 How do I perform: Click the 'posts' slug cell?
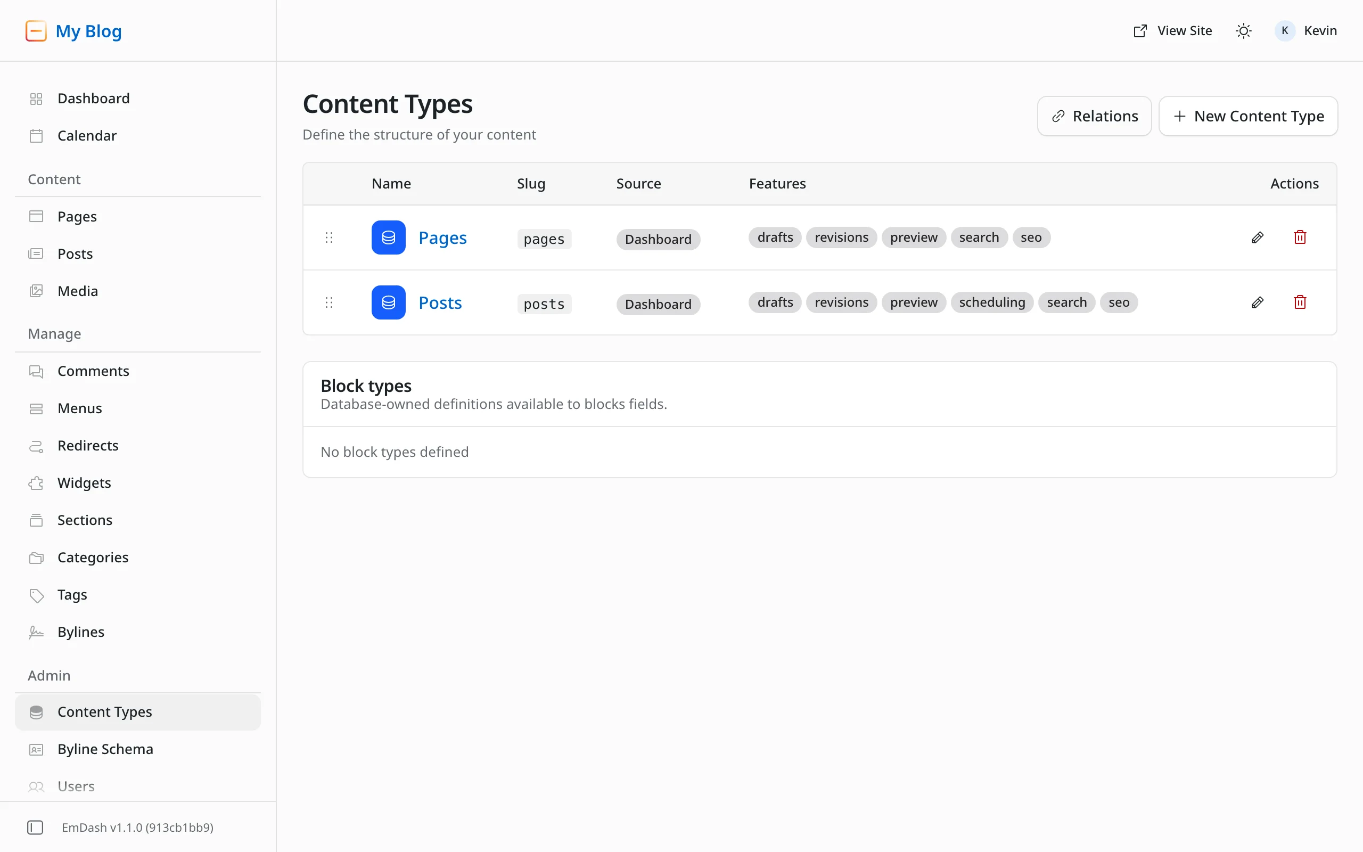(544, 304)
